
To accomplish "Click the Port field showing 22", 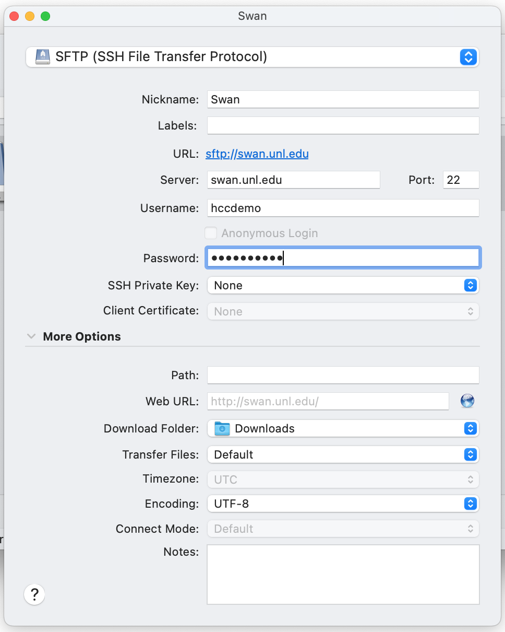I will [x=461, y=180].
